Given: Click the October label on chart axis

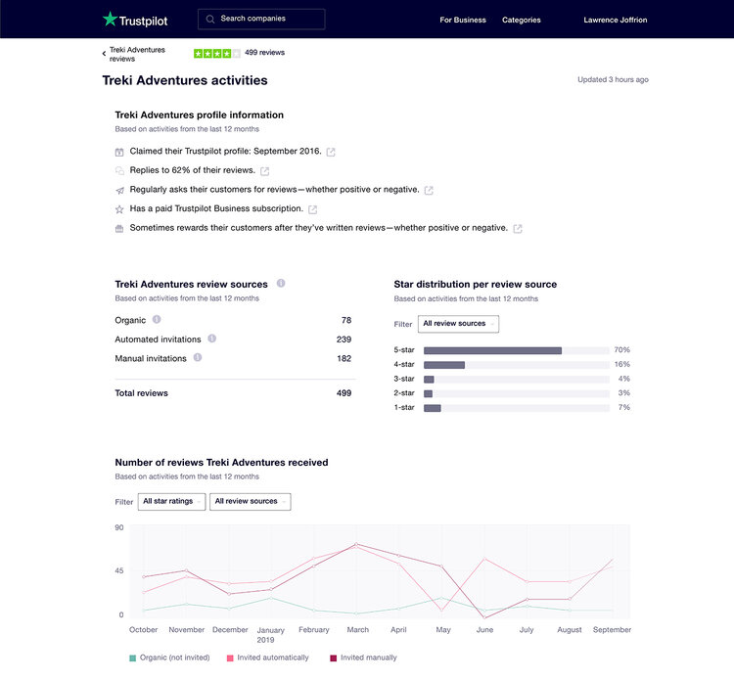Looking at the screenshot, I should [143, 630].
